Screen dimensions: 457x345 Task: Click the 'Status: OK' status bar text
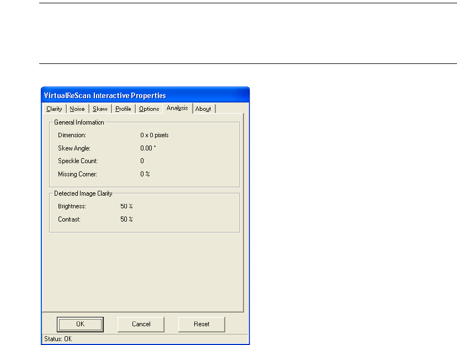point(58,339)
